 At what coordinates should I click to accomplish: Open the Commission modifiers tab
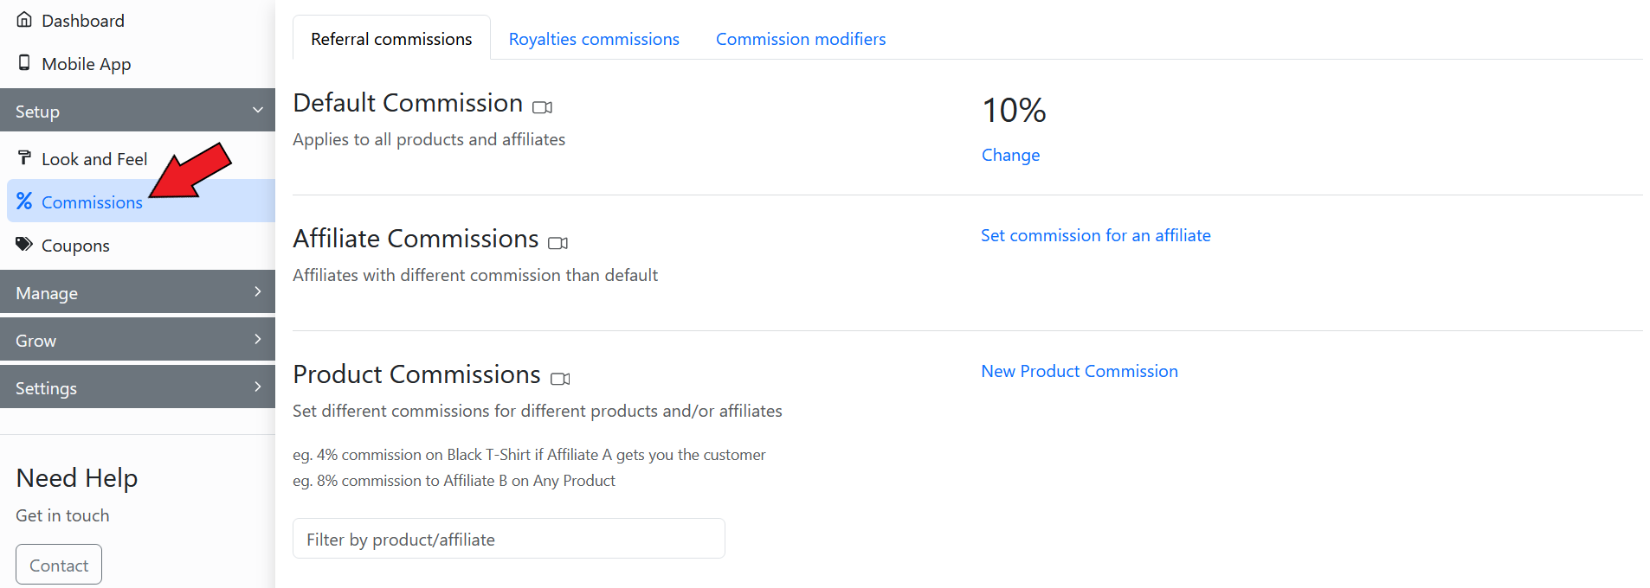tap(801, 39)
